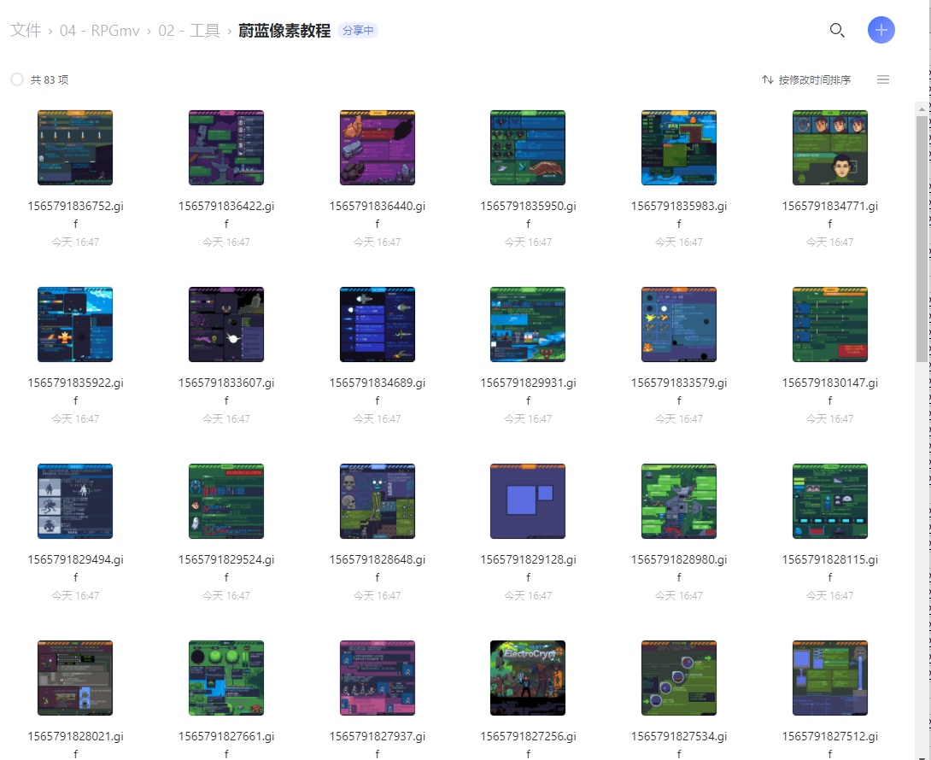
Task: Select thumbnail of 1565791835983.gif
Action: click(x=679, y=148)
